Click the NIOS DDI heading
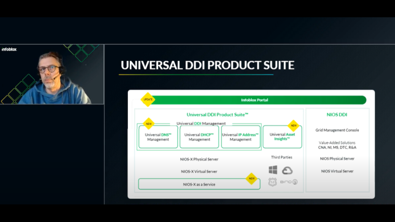The image size is (395, 222). click(x=337, y=115)
